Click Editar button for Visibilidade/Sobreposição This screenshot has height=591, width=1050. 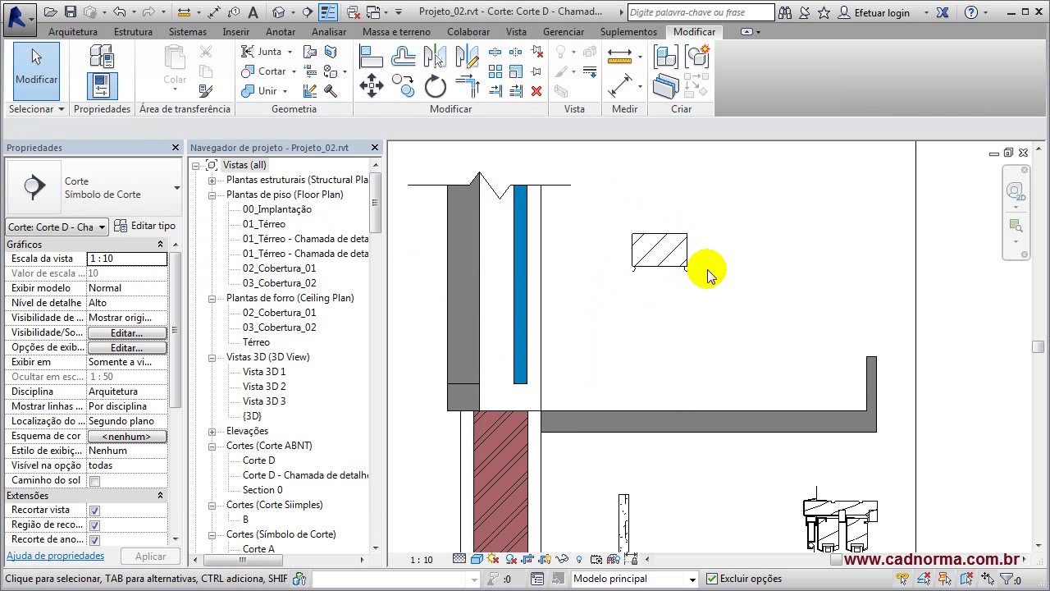(x=126, y=332)
